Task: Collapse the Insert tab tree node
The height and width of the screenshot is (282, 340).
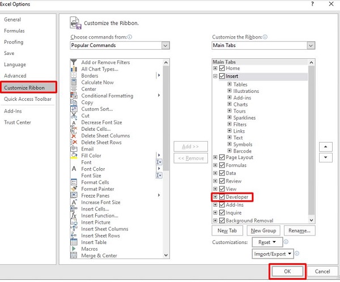Action: coord(215,76)
